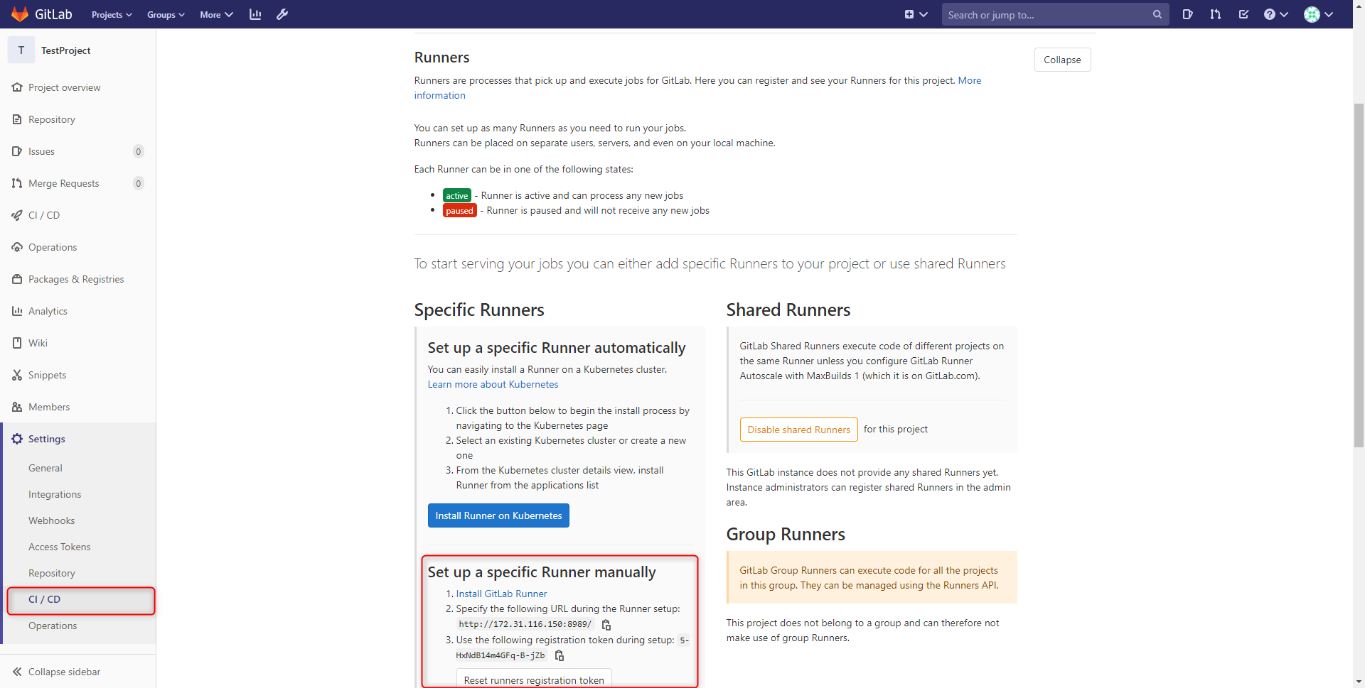Image resolution: width=1365 pixels, height=688 pixels.
Task: Click the Wiki book icon
Action: point(17,343)
